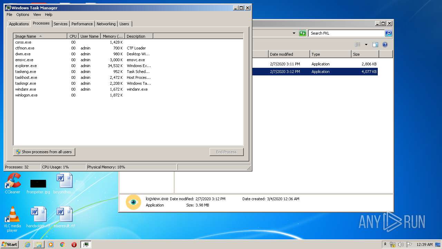The width and height of the screenshot is (442, 249).
Task: Open Google Chrome from the taskbar
Action: 63,245
